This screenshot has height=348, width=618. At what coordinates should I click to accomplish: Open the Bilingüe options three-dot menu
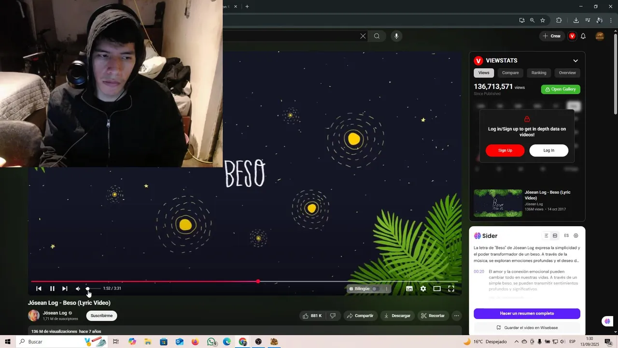click(386, 289)
